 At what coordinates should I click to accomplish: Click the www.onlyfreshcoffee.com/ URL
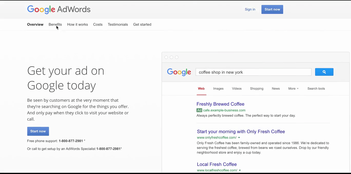coord(217,138)
